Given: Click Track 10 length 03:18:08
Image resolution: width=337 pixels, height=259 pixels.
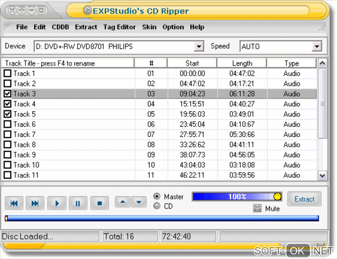Looking at the screenshot, I should [x=242, y=165].
